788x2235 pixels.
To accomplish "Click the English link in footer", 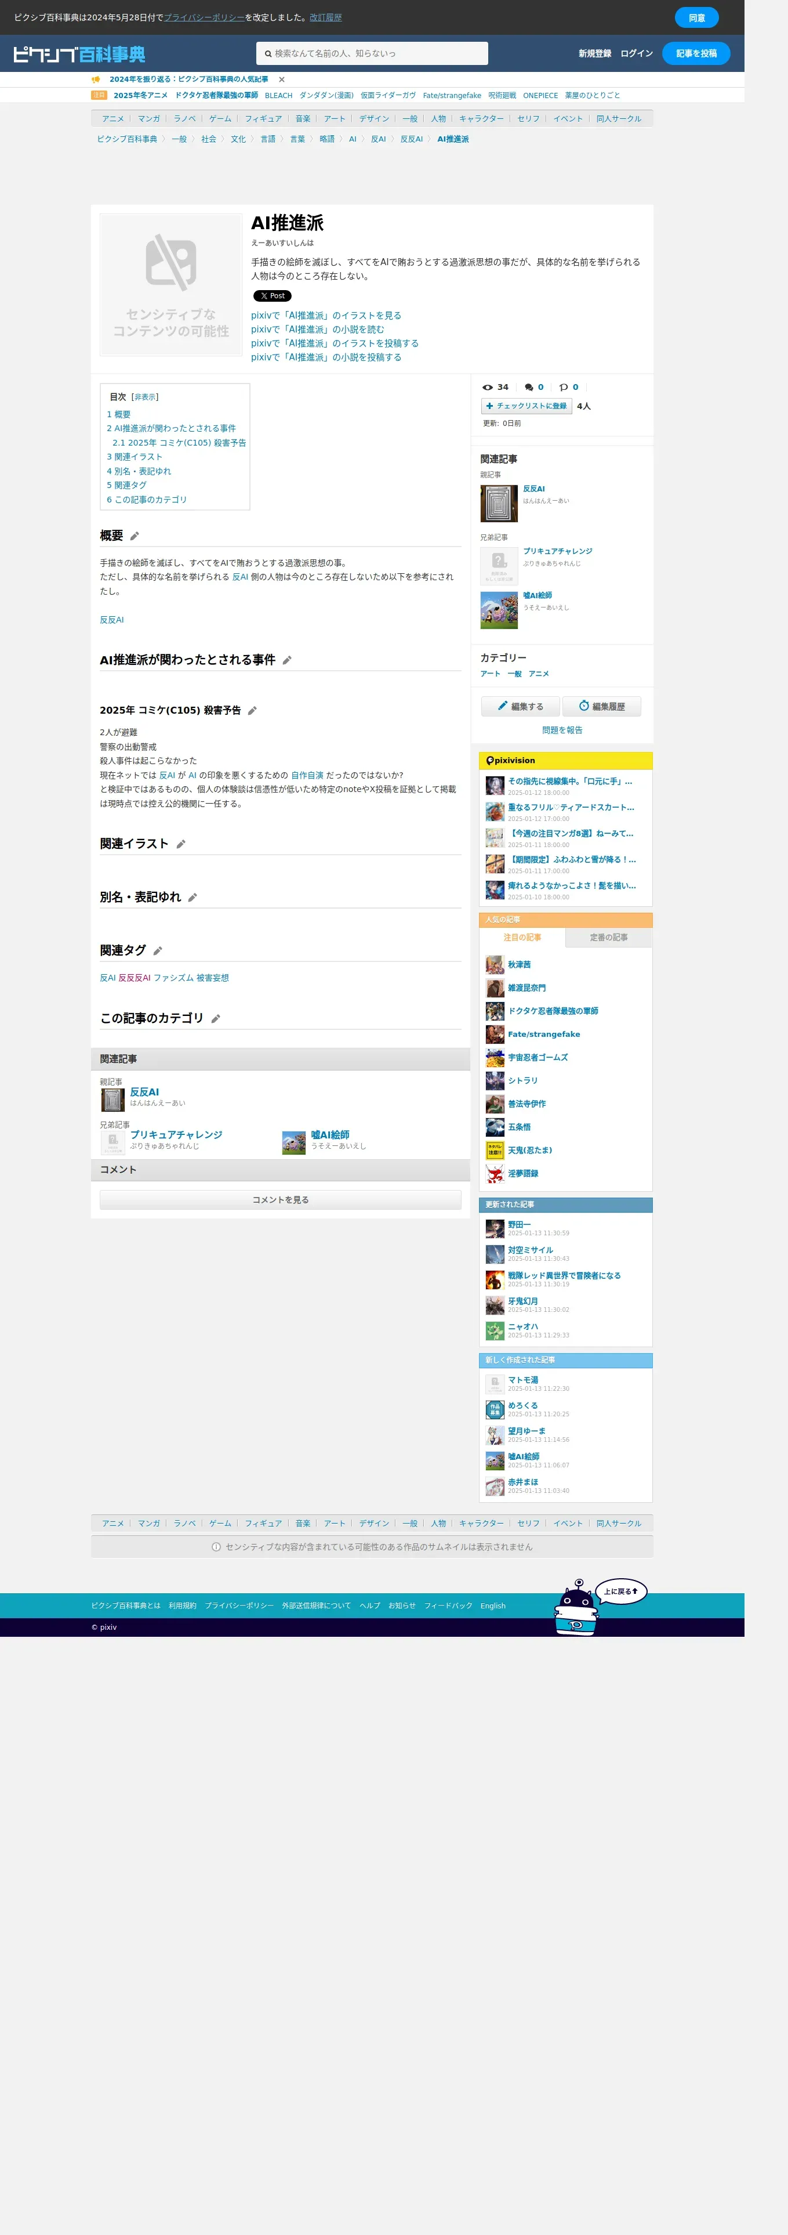I will [x=492, y=1606].
